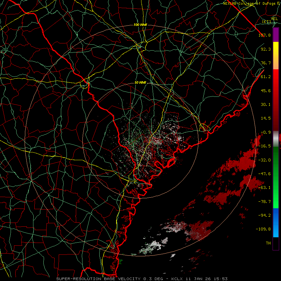The image size is (281, 281).
Task: Pick the red segment of the color bar
Action: [276, 100]
